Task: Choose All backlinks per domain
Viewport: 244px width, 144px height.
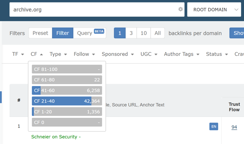Action: tap(158, 33)
